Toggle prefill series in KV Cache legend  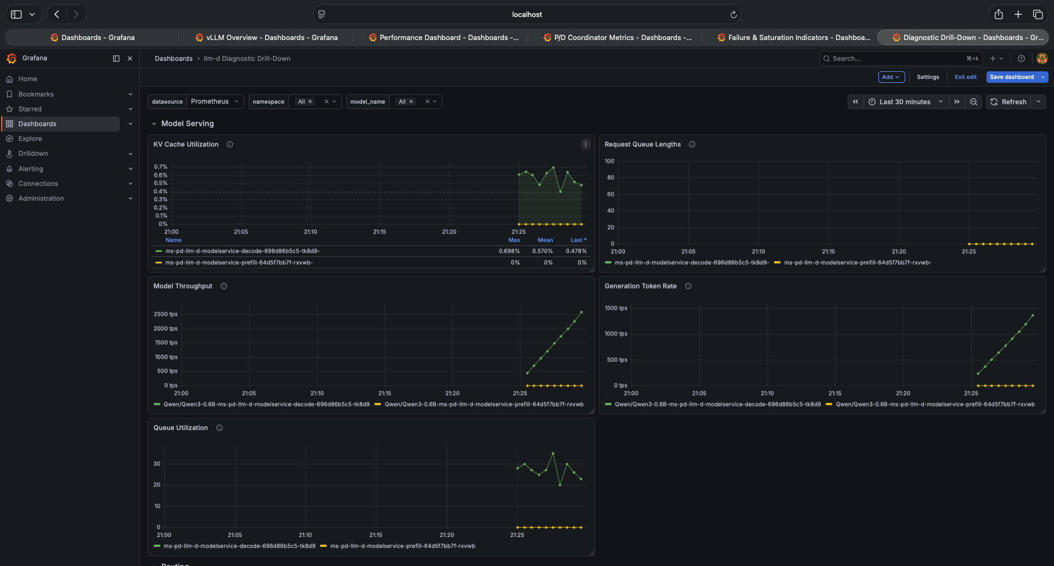pos(239,263)
